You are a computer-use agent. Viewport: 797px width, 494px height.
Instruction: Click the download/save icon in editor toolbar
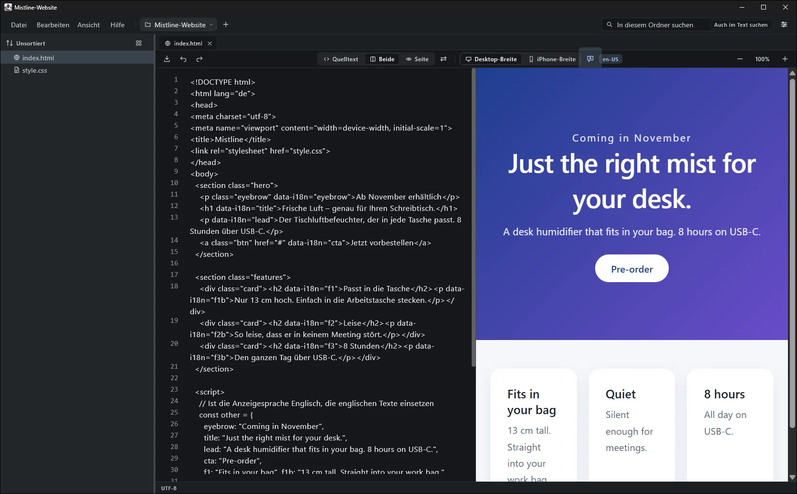coord(167,59)
